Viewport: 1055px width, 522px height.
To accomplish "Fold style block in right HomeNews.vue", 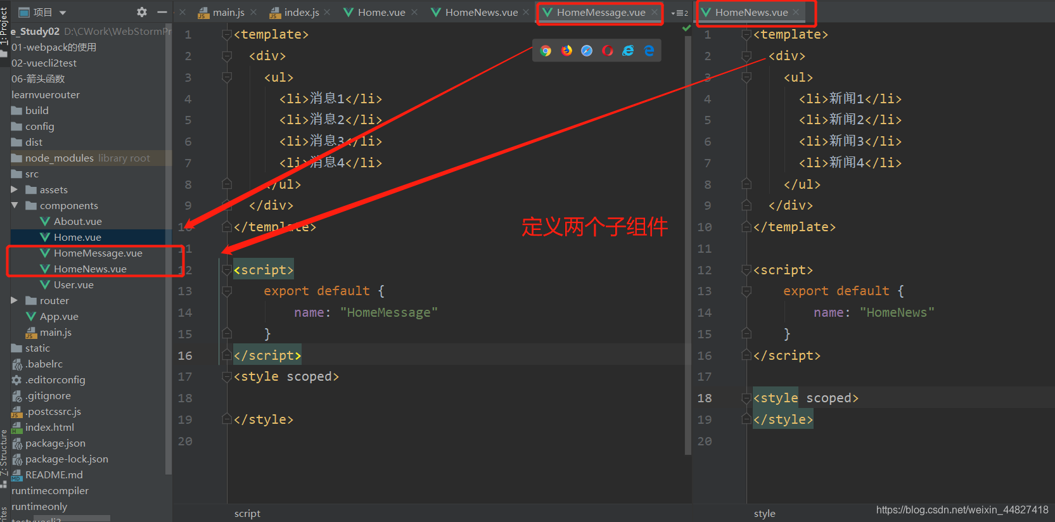I will (746, 398).
